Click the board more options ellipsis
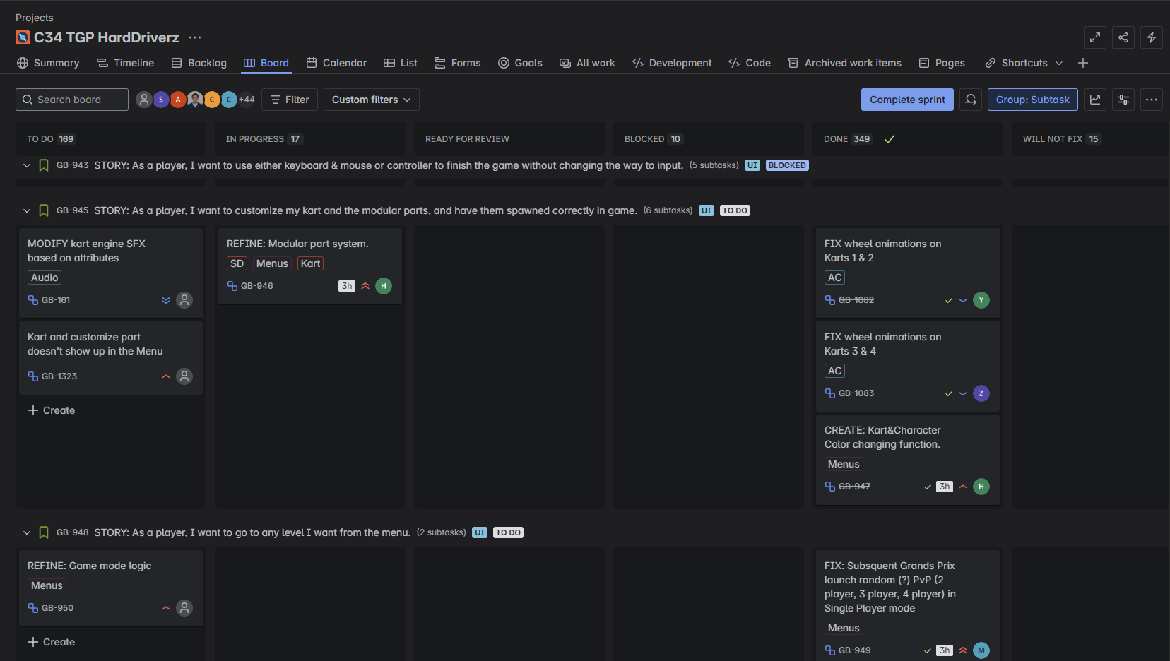The image size is (1170, 661). 1152,100
